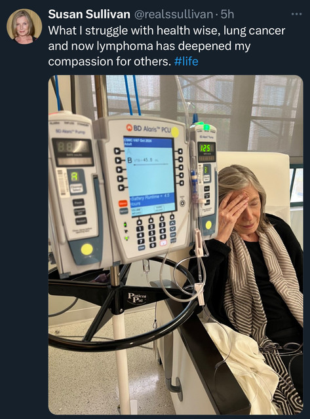The width and height of the screenshot is (310, 419).
Task: Open the three-dot more options menu
Action: [x=296, y=14]
